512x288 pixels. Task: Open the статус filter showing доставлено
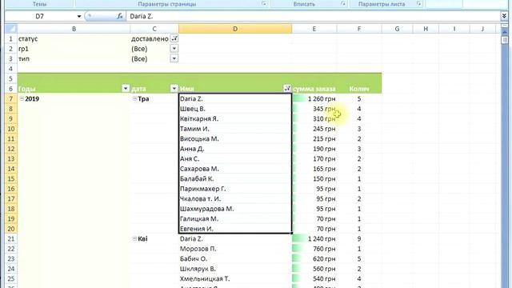point(174,38)
